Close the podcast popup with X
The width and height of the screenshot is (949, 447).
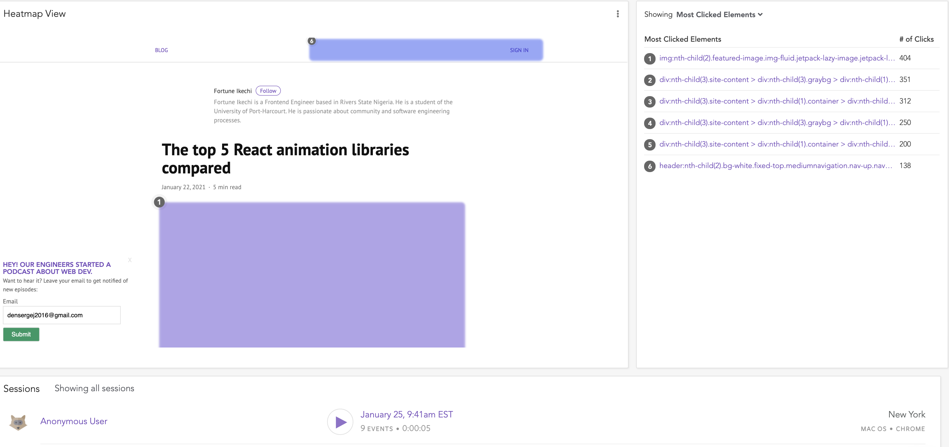click(x=130, y=260)
